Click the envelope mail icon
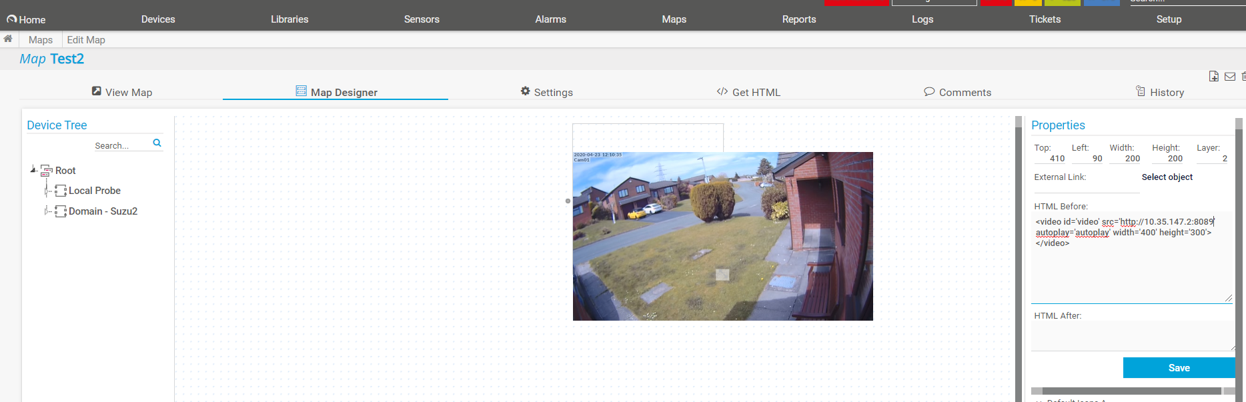 [1230, 77]
